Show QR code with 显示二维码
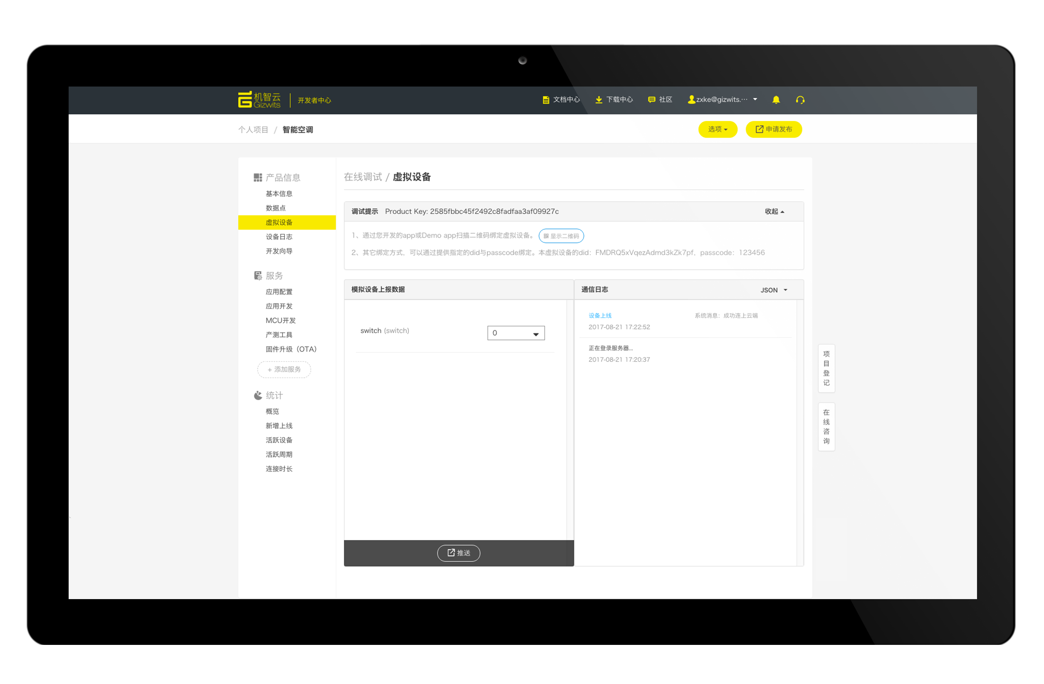Image resolution: width=1044 pixels, height=684 pixels. [561, 236]
